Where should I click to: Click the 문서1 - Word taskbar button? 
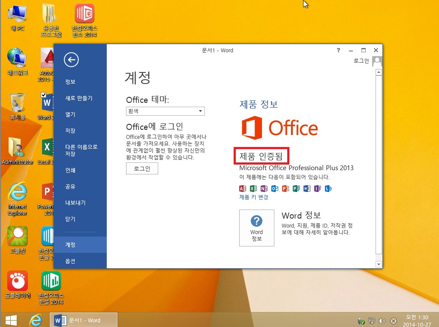point(84,320)
